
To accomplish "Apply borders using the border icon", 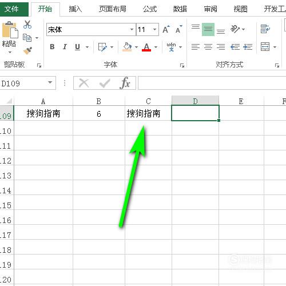I will pyautogui.click(x=102, y=47).
